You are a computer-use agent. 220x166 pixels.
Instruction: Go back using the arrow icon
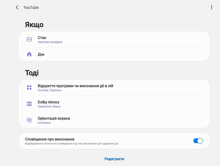coord(17,7)
